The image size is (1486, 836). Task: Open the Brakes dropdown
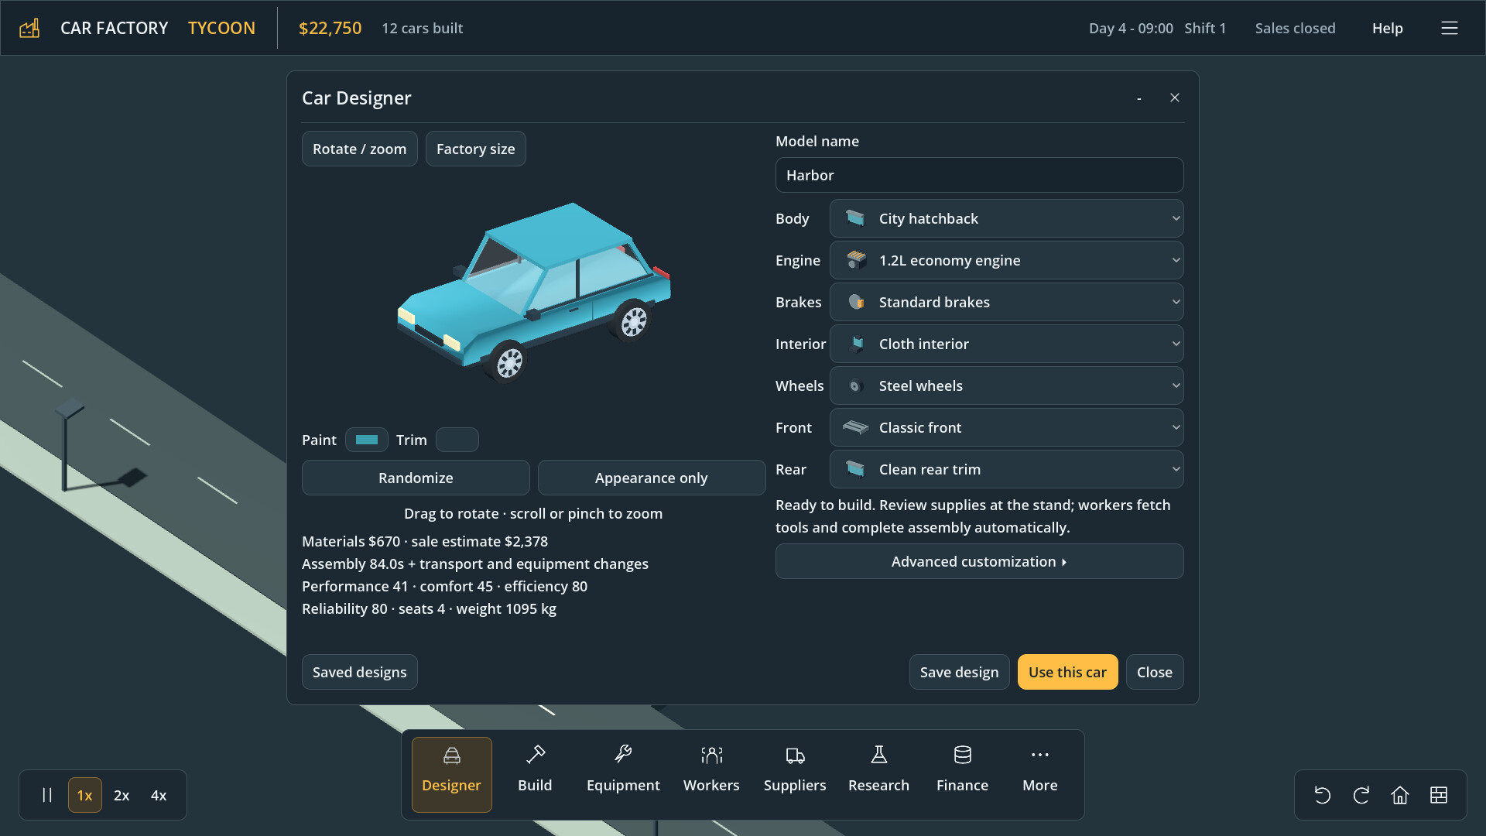tap(1006, 302)
